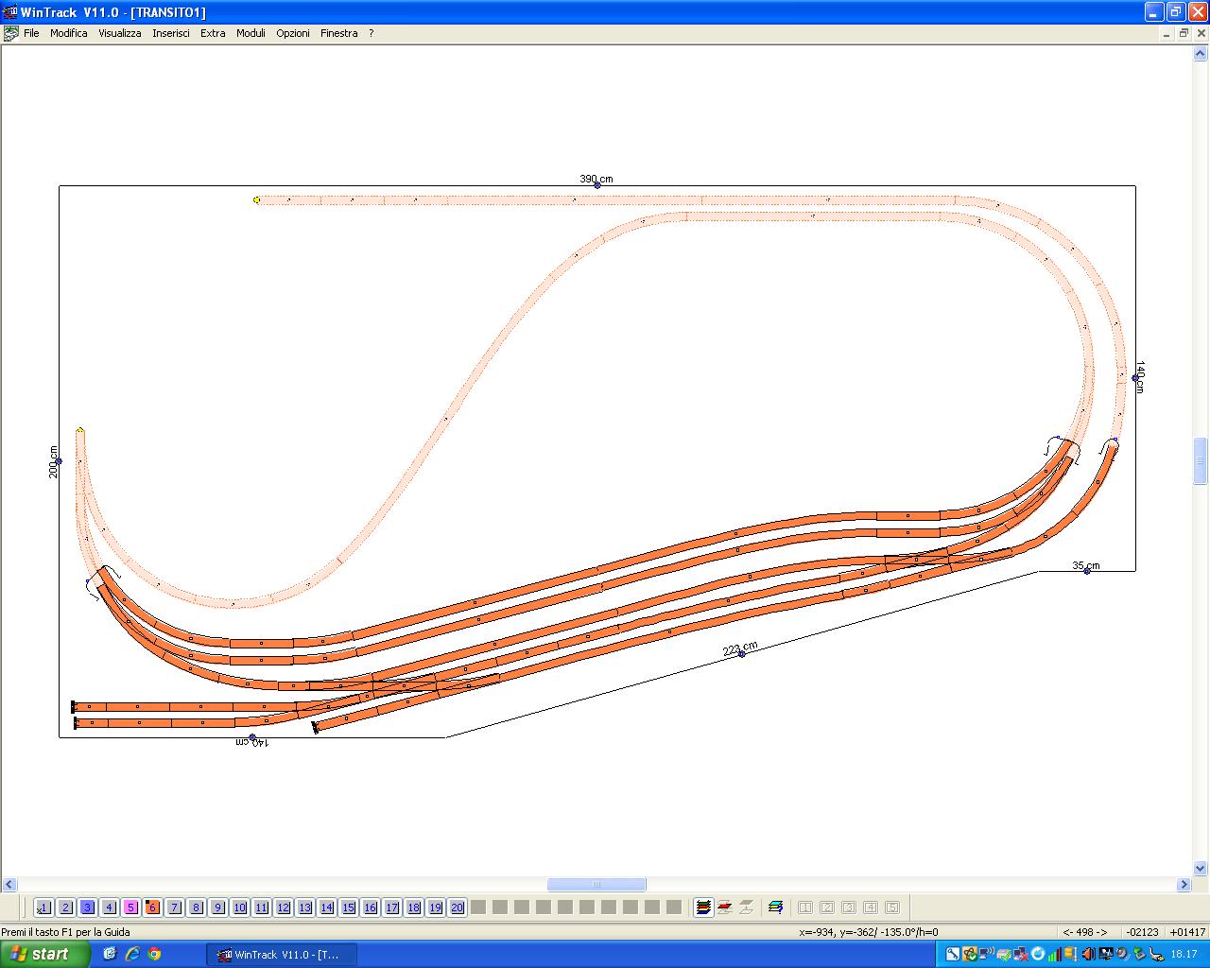Restore the inner document window
The width and height of the screenshot is (1210, 968).
pos(1184,33)
